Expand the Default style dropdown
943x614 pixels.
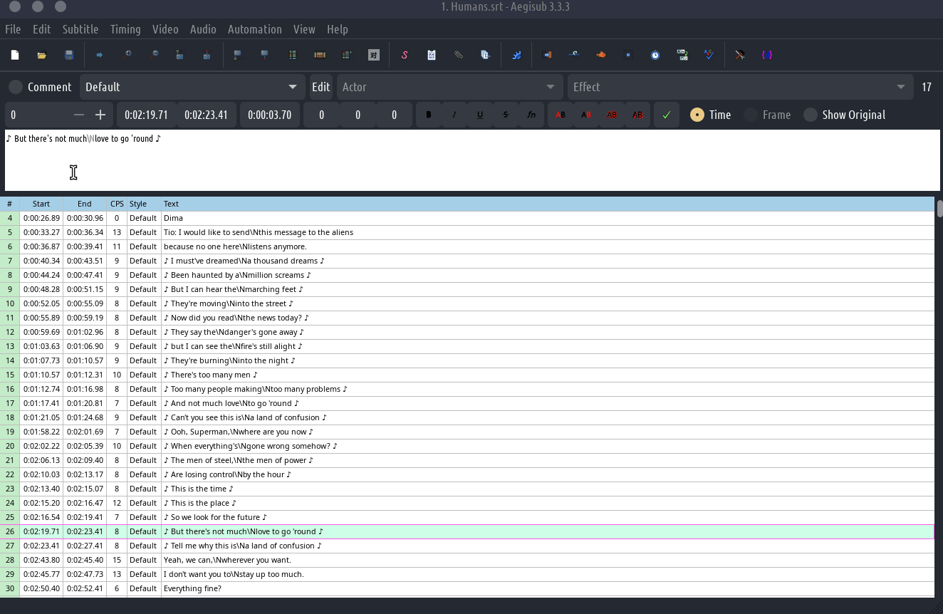point(292,87)
